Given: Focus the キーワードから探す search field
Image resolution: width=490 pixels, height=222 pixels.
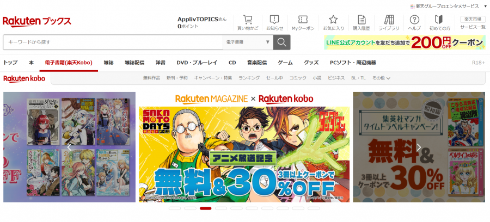Looking at the screenshot, I should (113, 42).
